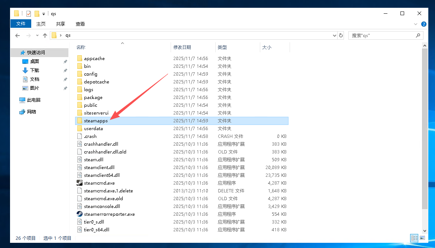Viewport: 435px width, 248px height.
Task: Open customize quick access toolbar dropdown
Action: (43, 14)
